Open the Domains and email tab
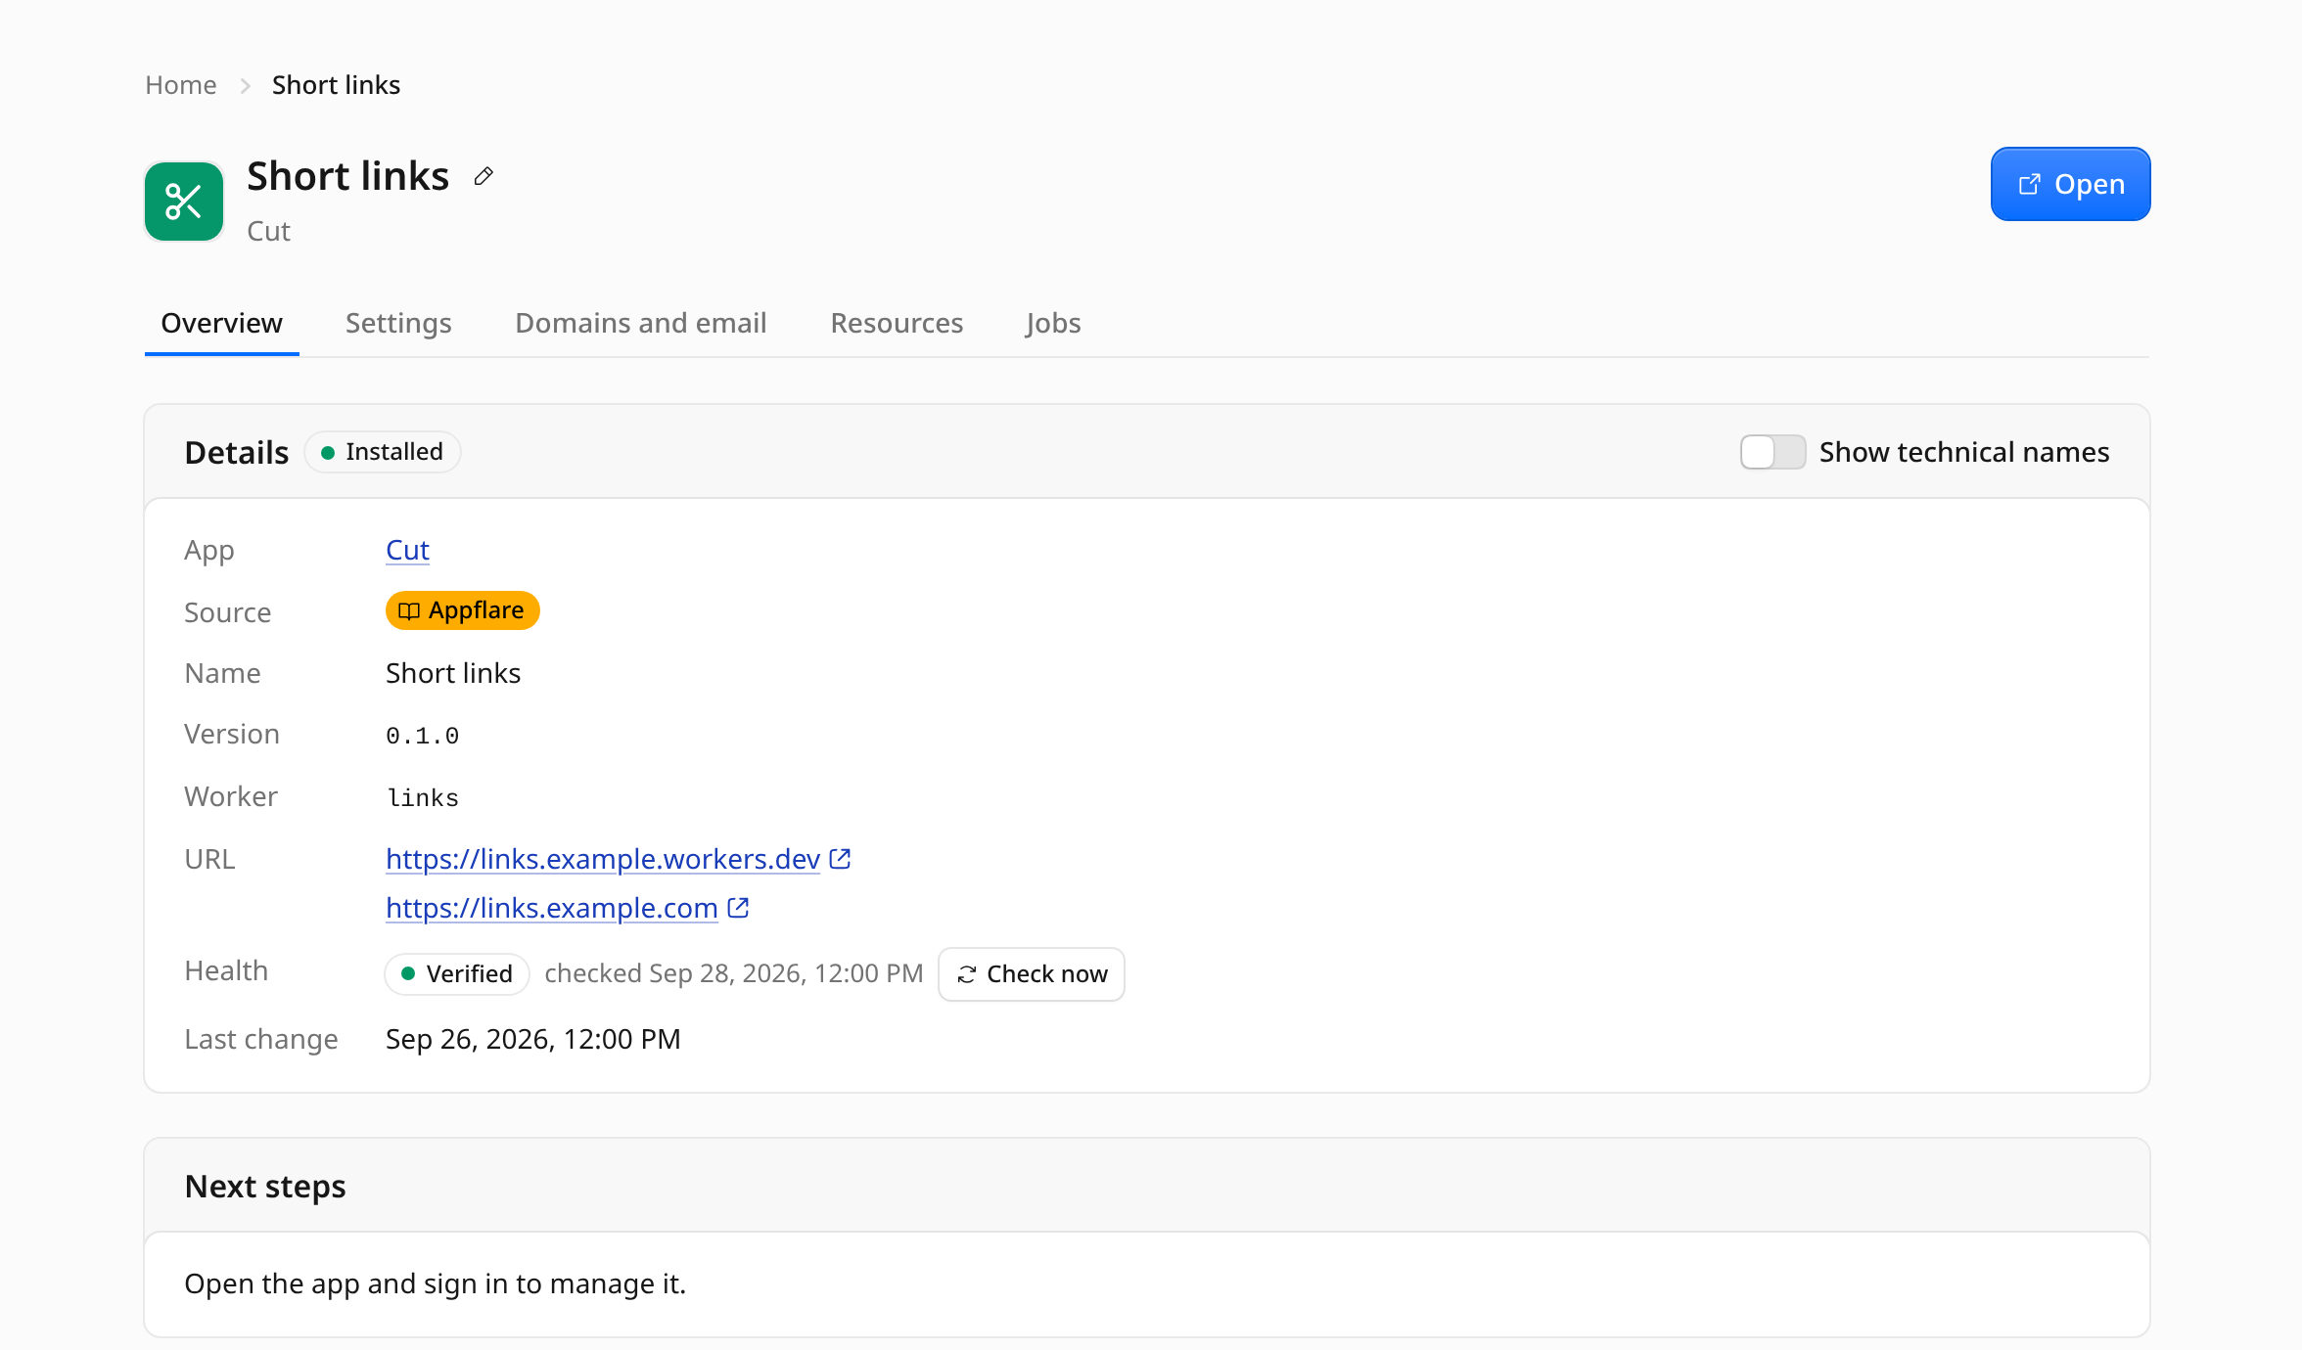 click(641, 324)
